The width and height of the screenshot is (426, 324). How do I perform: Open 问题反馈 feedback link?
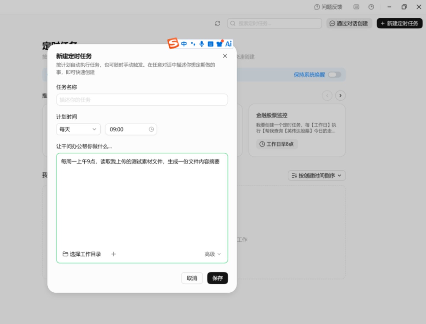328,7
